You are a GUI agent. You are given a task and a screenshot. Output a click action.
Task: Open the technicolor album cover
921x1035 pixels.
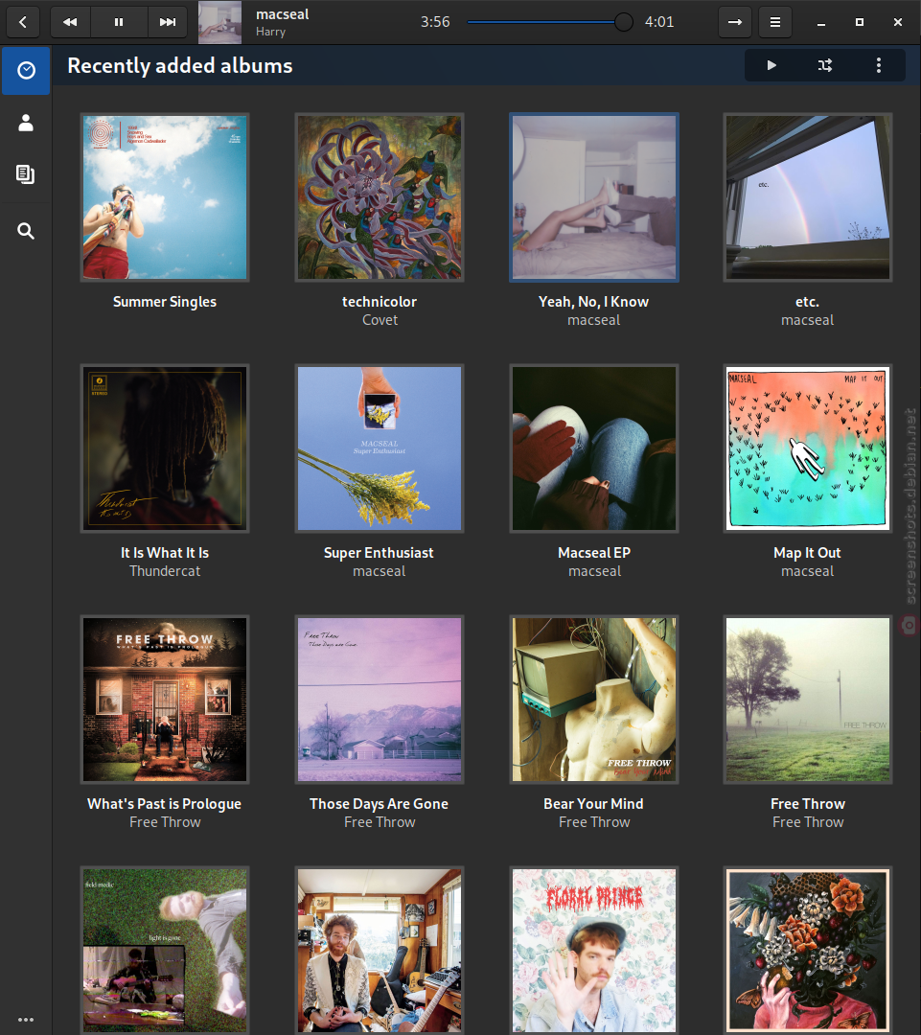pyautogui.click(x=380, y=197)
